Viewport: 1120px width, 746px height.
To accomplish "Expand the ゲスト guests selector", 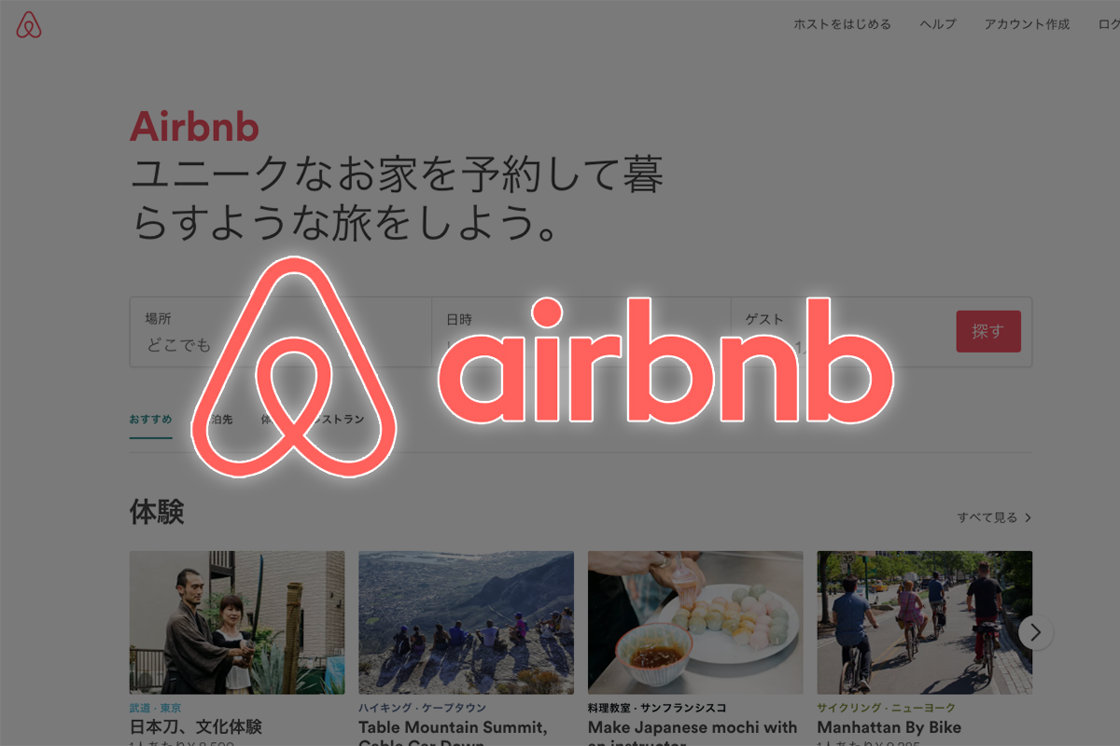I will 840,332.
